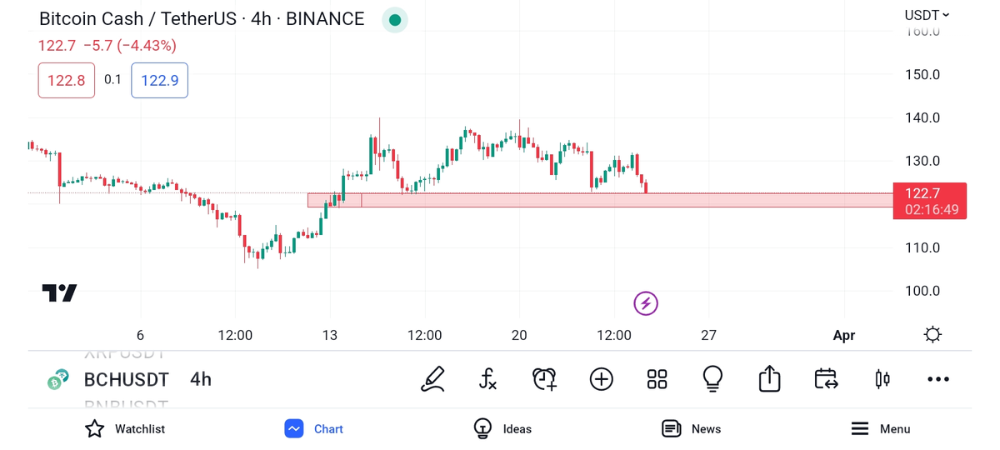Expand the USDT currency dropdown
The image size is (1000, 450).
point(927,15)
